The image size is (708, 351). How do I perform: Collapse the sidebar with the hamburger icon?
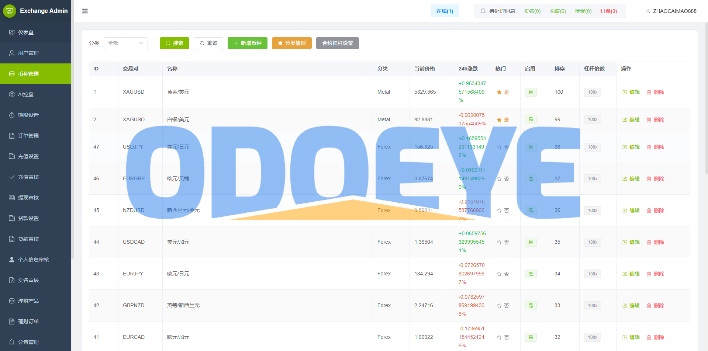coord(85,11)
